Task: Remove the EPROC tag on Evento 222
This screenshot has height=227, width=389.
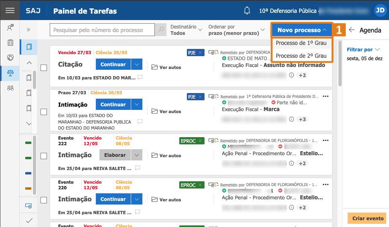Action: 200,141
